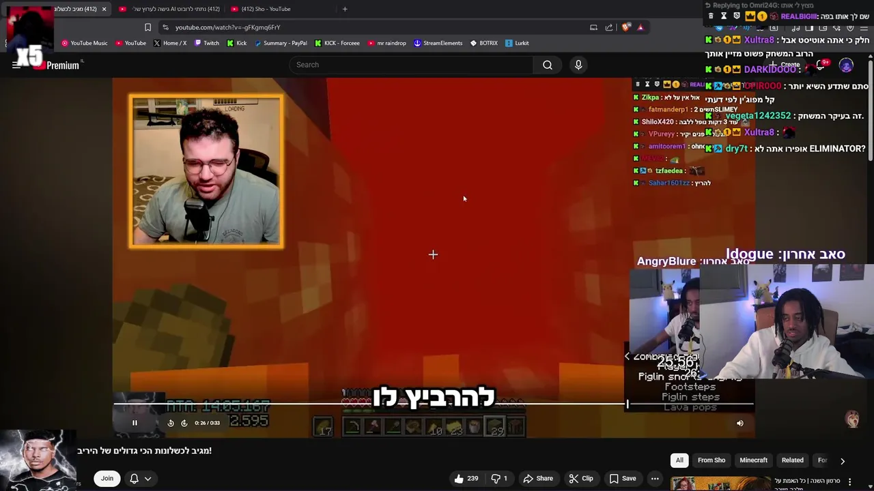View site information icon beside the URL
Viewport: 874px width, 491px height.
(165, 27)
